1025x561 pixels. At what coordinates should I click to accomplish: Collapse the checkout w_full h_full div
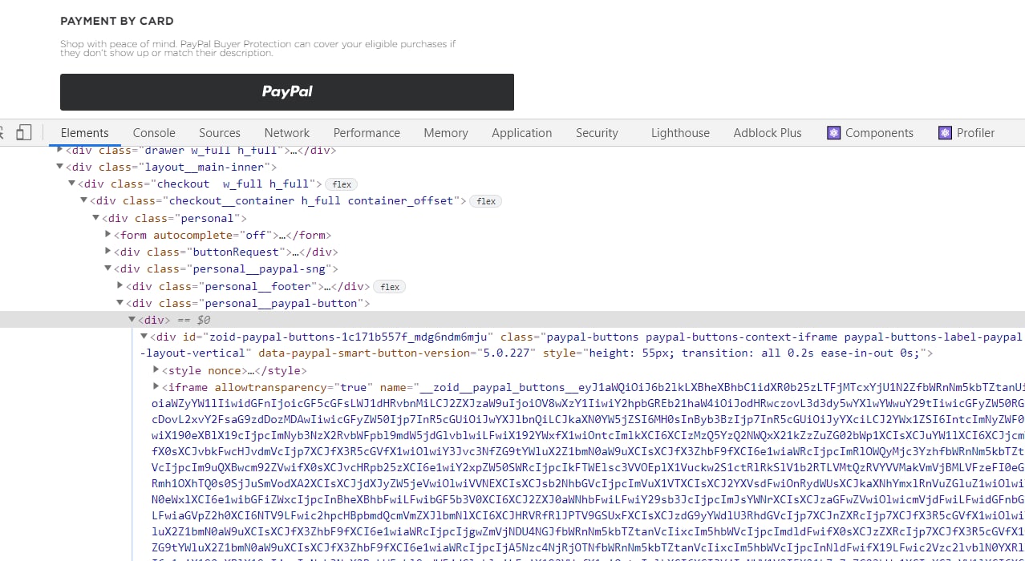pyautogui.click(x=72, y=184)
